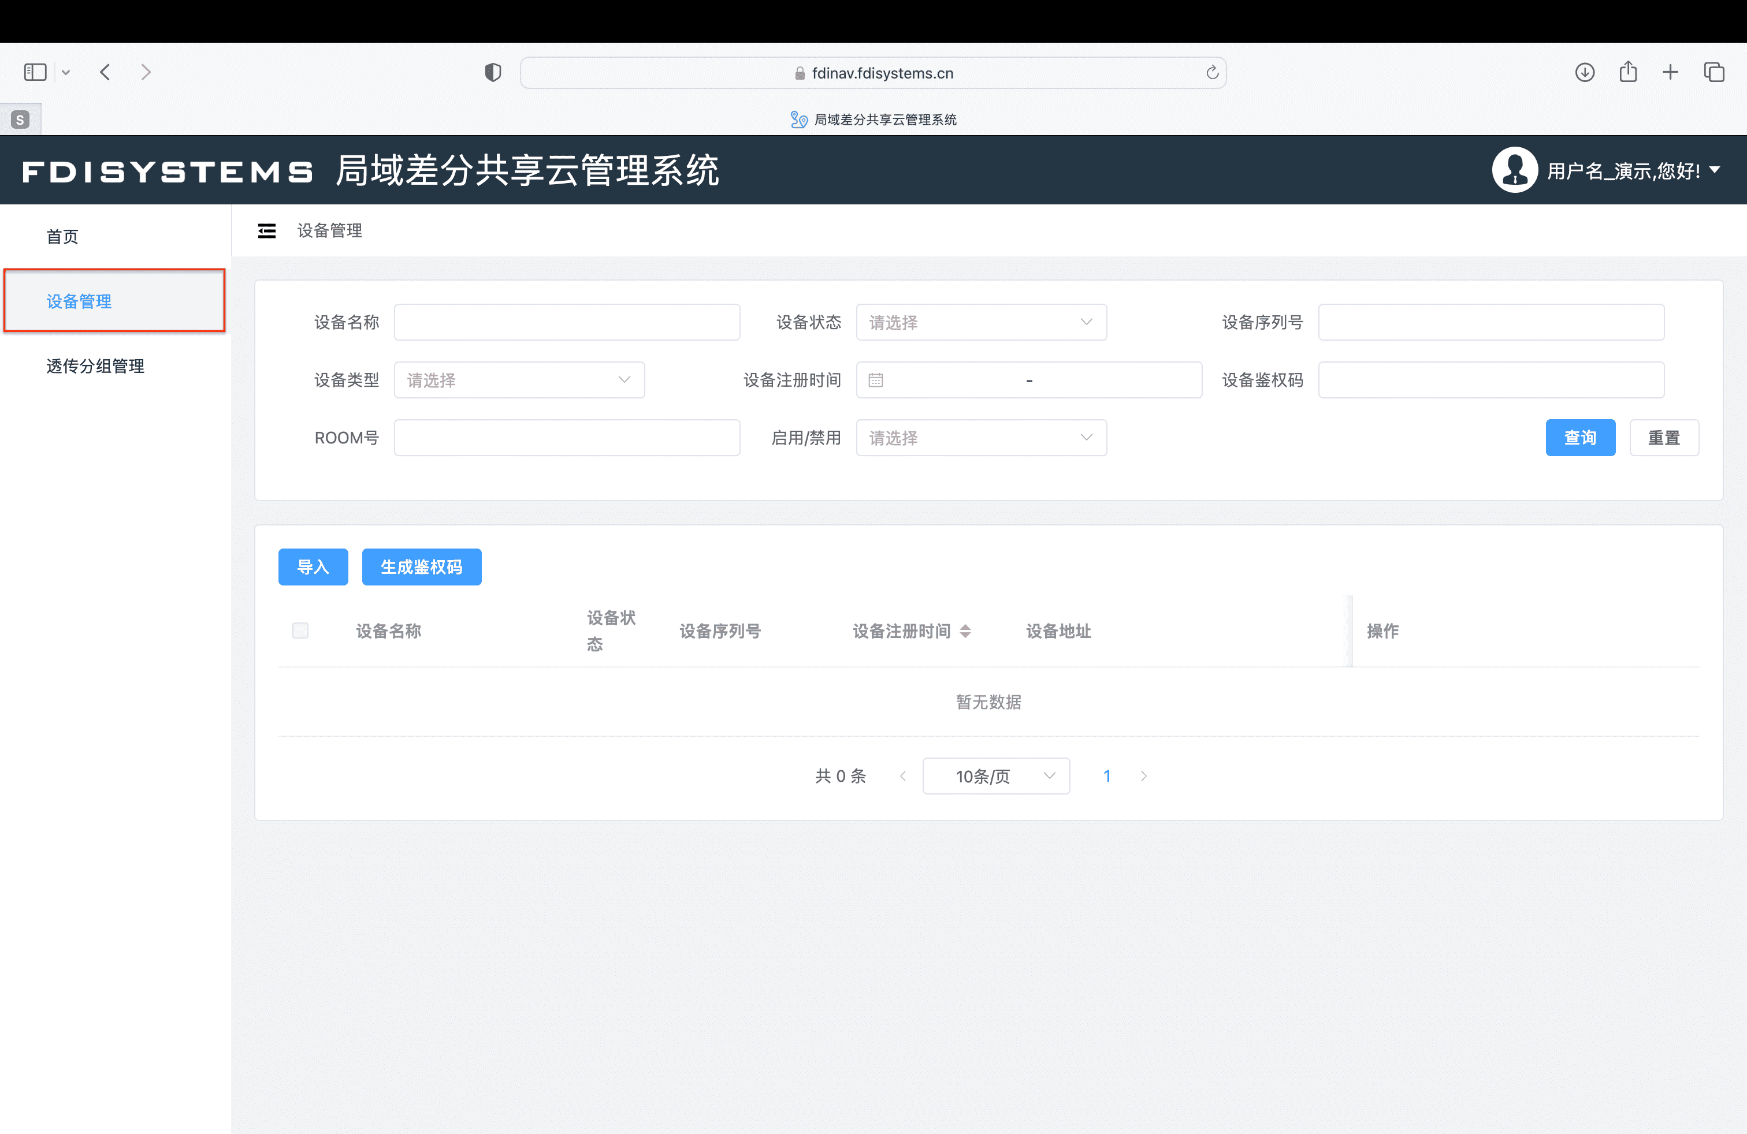Tick the select-all table checkbox
Viewport: 1747px width, 1134px height.
(300, 630)
